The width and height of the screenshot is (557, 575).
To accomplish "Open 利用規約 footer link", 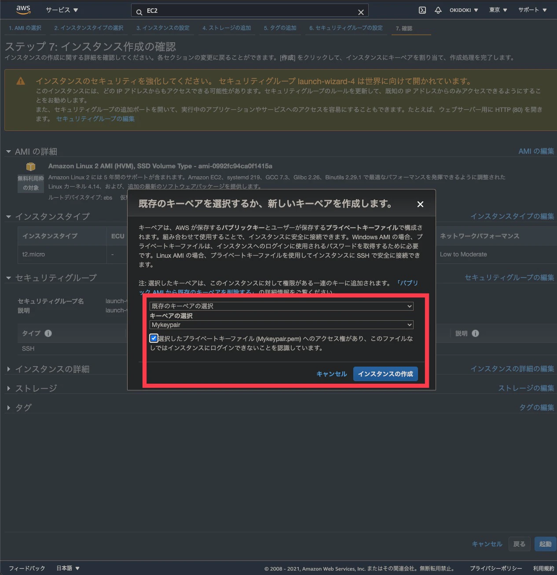I will click(544, 568).
